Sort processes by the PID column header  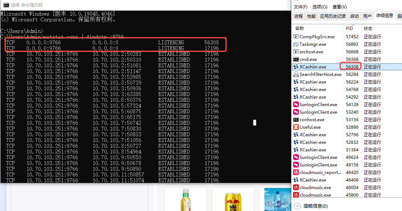click(x=349, y=28)
